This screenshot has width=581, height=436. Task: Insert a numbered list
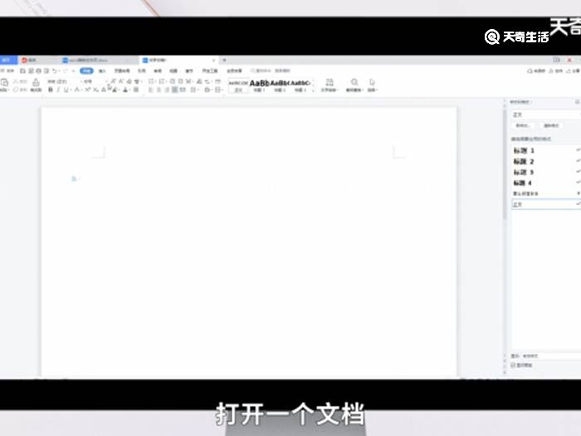[162, 81]
